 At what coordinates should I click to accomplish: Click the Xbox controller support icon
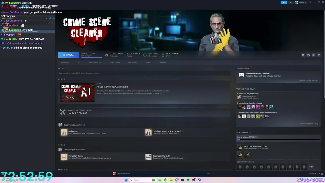point(241,75)
